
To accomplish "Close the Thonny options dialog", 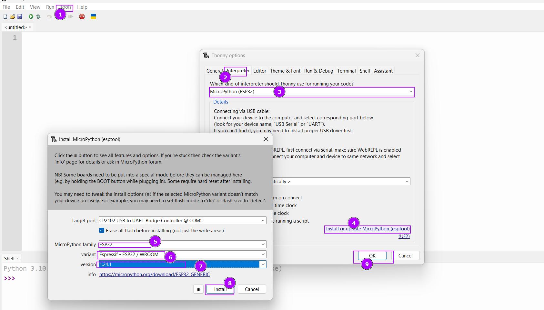I will click(x=418, y=55).
